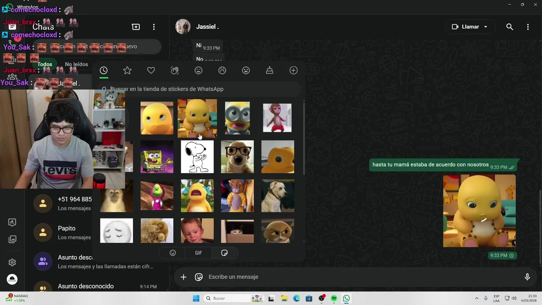The height and width of the screenshot is (305, 542).
Task: Open the recent stickers clock tab
Action: coord(104,70)
